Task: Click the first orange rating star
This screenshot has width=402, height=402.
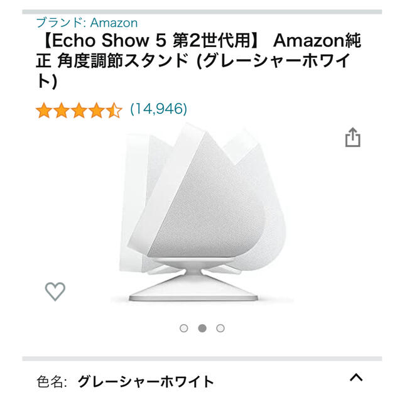Action: click(44, 111)
